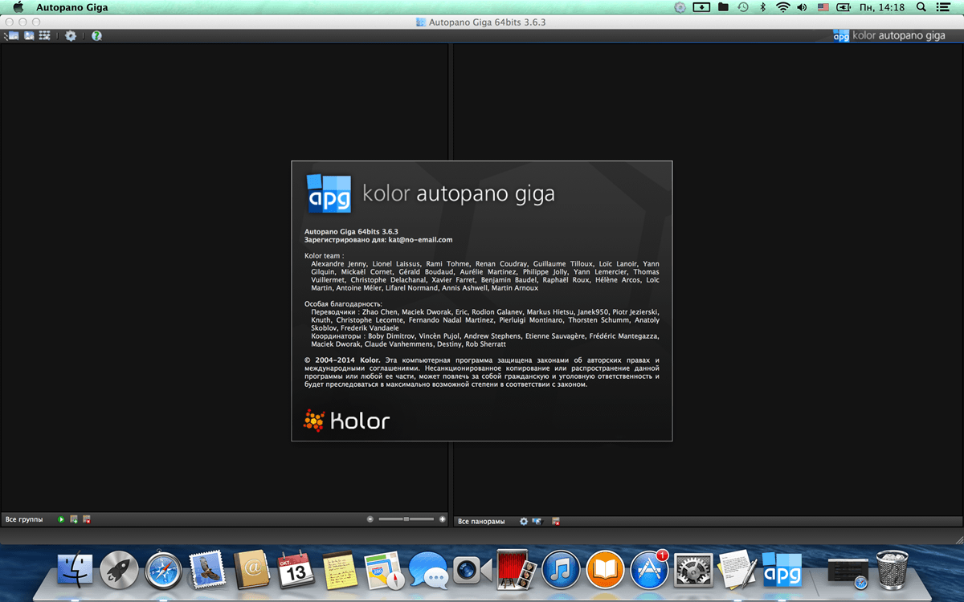Click the volume icon in menu bar

(802, 7)
